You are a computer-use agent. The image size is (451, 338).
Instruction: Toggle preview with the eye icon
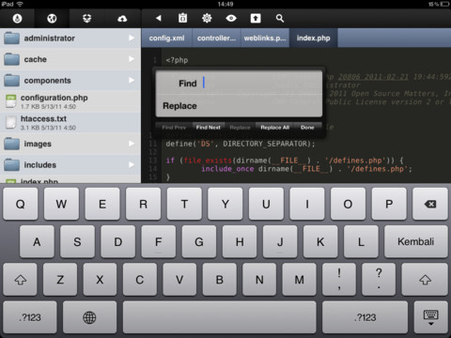(x=231, y=18)
